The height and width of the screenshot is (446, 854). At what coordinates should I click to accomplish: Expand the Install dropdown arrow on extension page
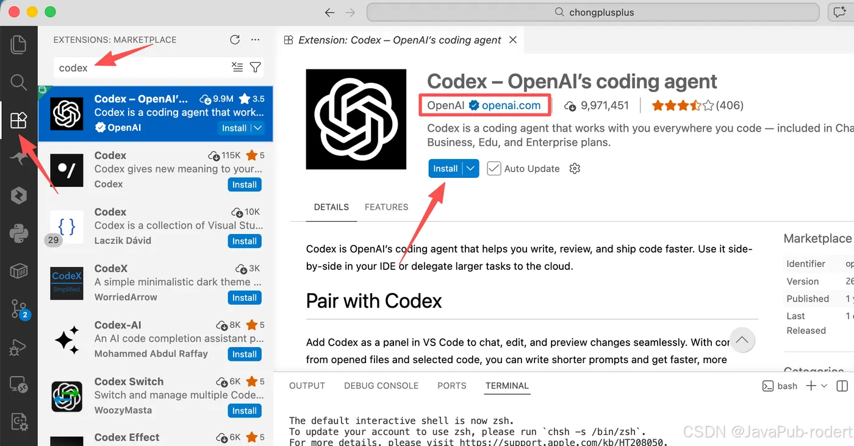click(x=471, y=169)
